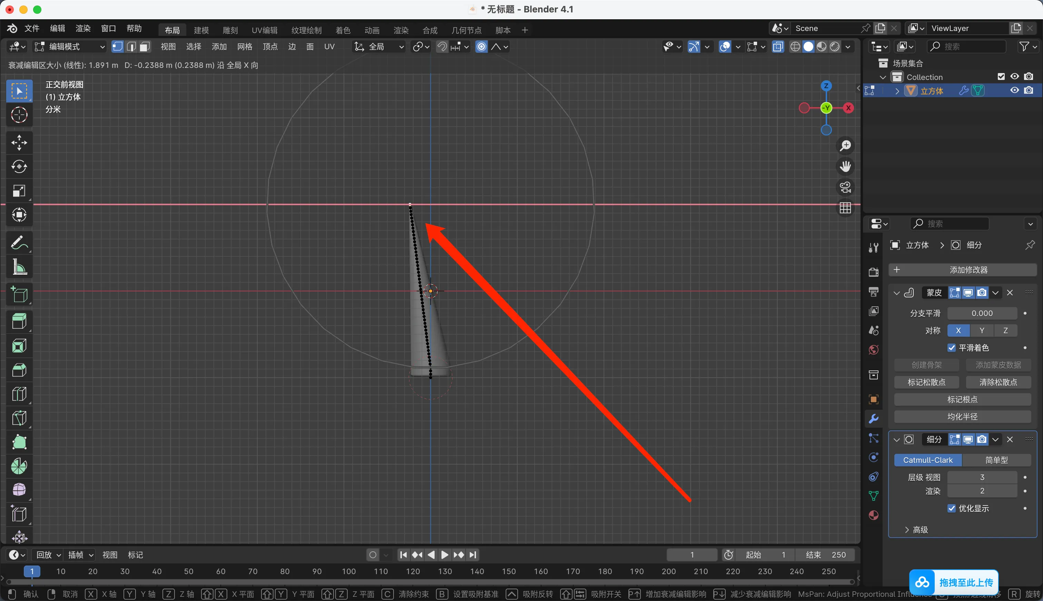This screenshot has height=601, width=1043.
Task: Select the Scale tool icon
Action: (x=19, y=191)
